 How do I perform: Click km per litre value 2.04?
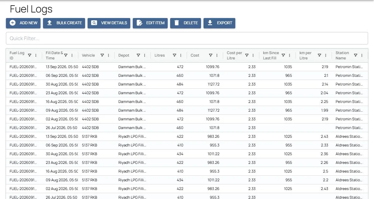coord(324,93)
